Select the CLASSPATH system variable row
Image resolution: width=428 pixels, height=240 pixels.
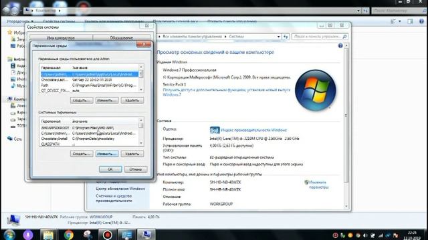(x=89, y=144)
